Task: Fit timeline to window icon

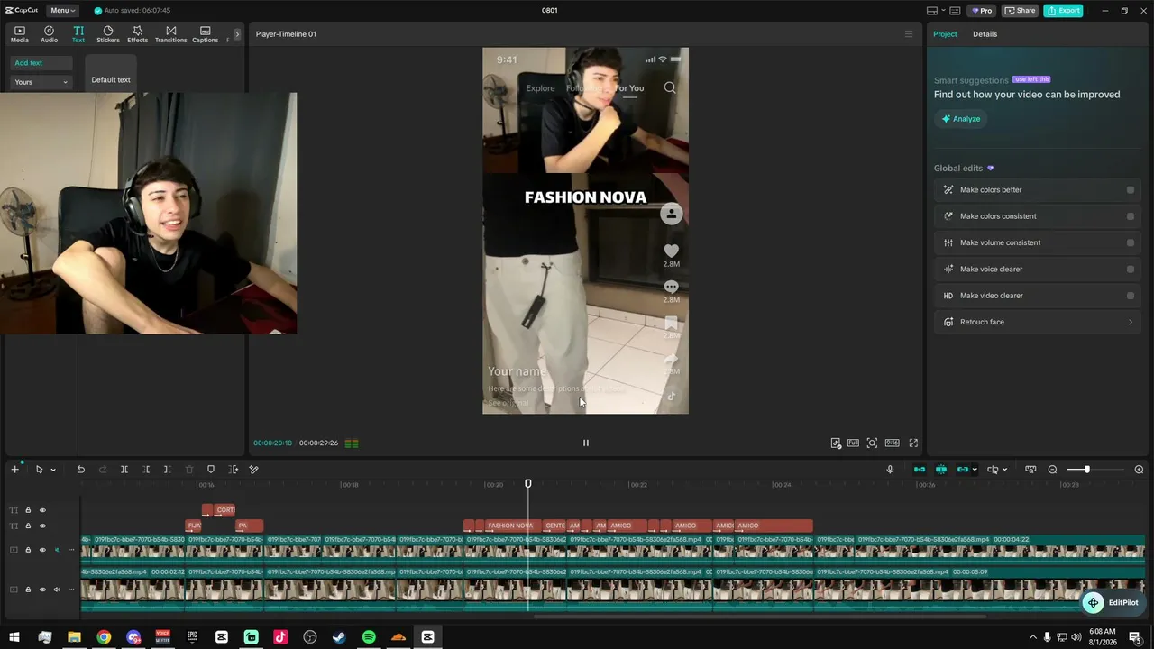Action: [1030, 470]
